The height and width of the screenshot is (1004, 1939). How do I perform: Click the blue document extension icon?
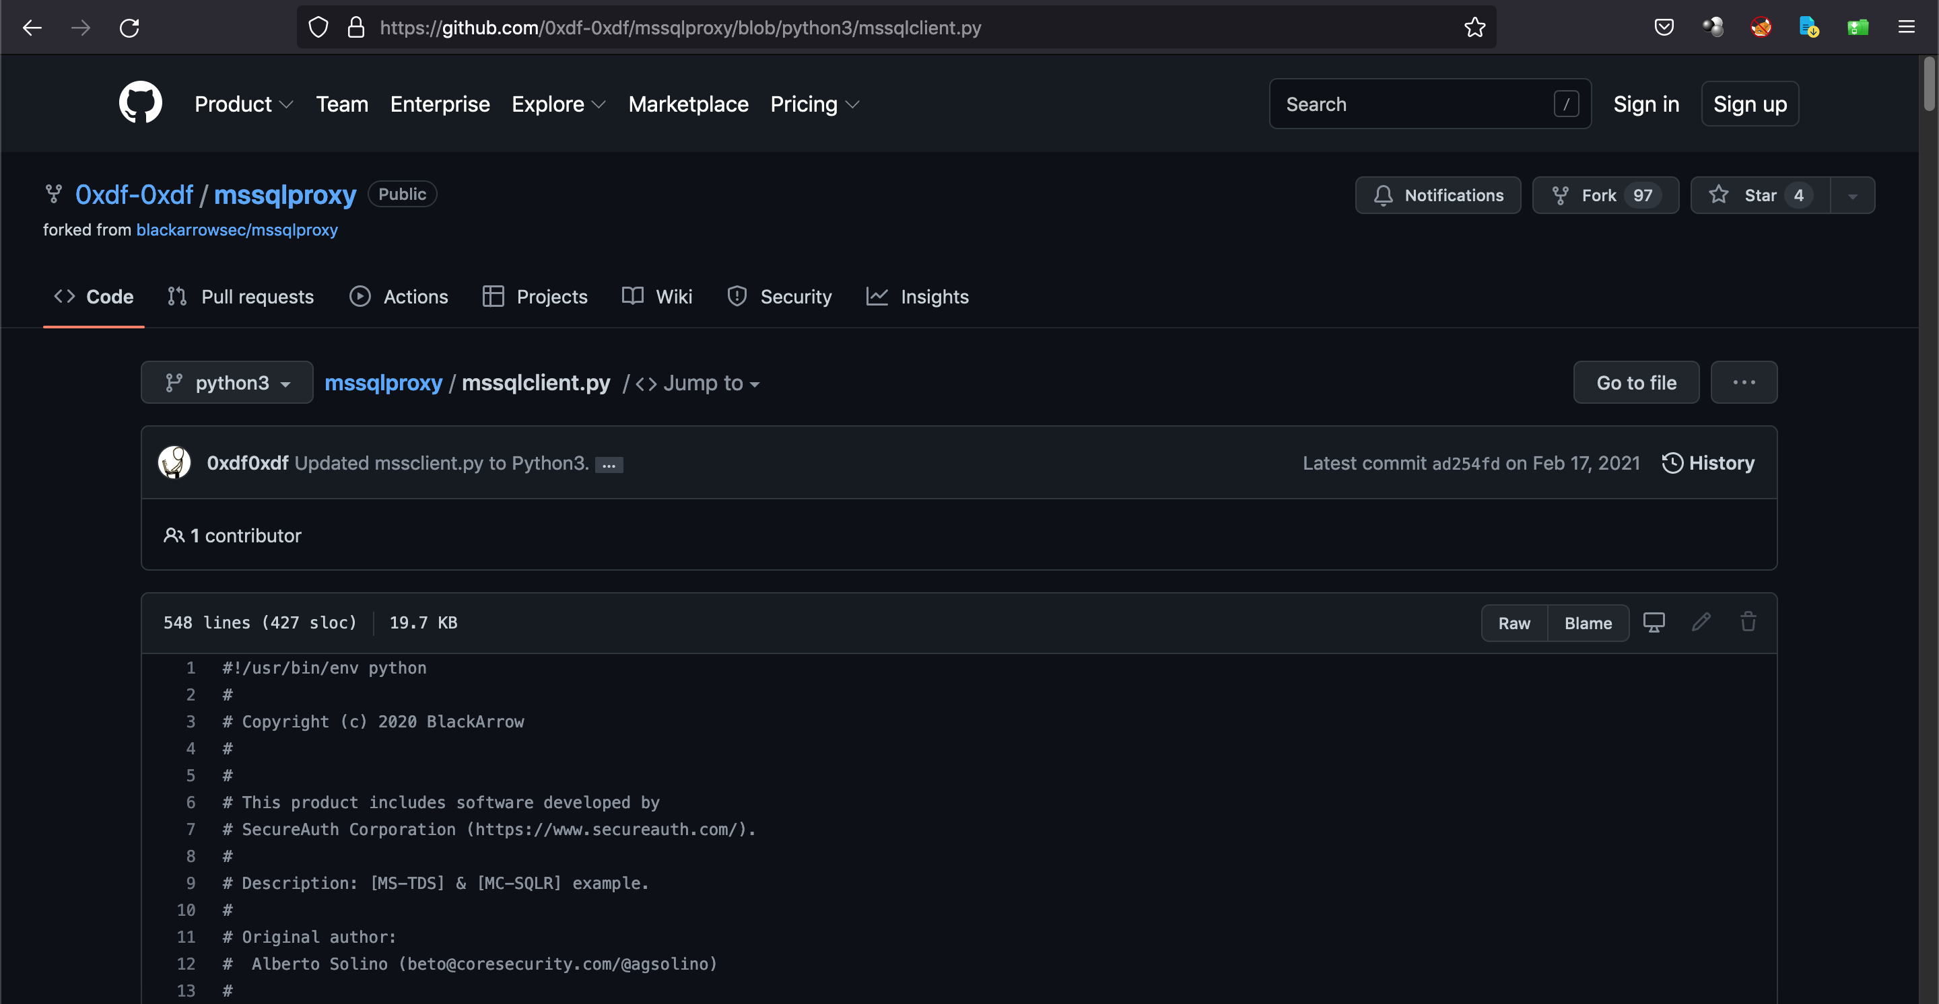pyautogui.click(x=1809, y=28)
